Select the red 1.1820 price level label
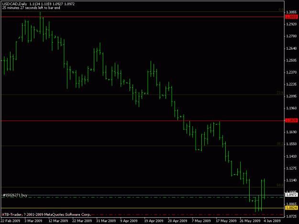Screen dimensions: 299x224 291,120
